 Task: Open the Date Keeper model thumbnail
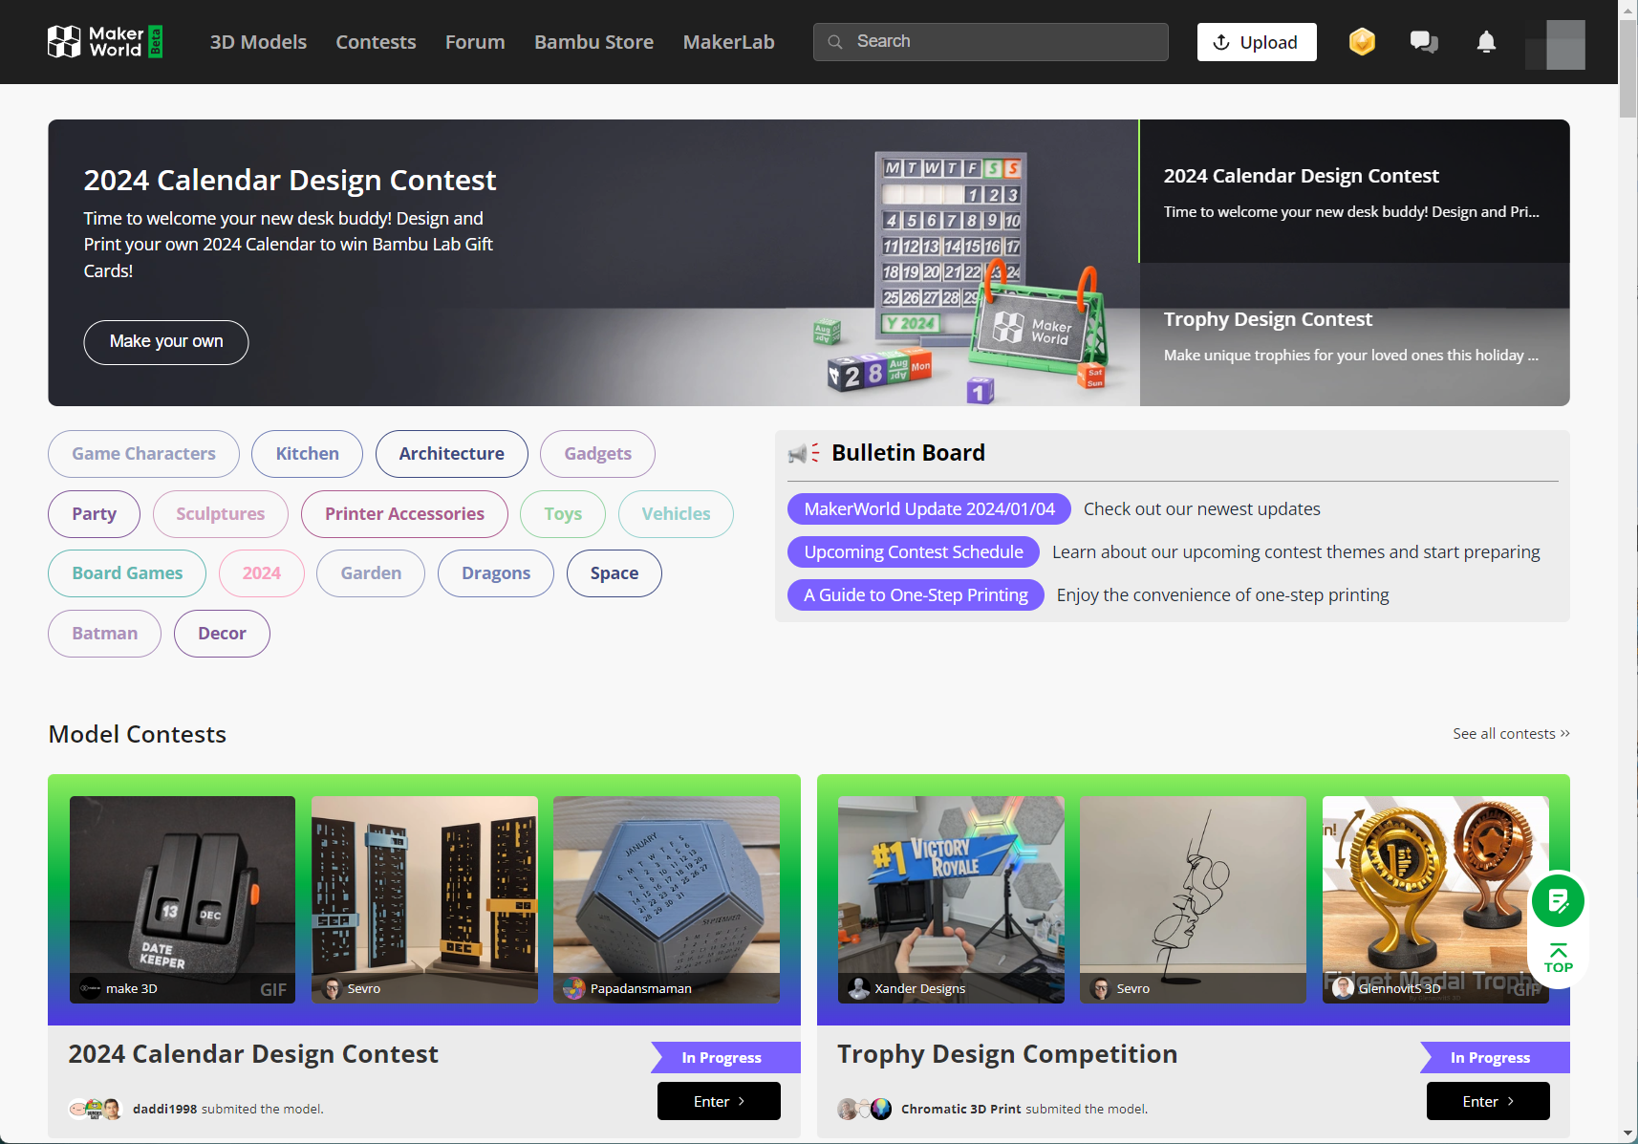pos(183,899)
